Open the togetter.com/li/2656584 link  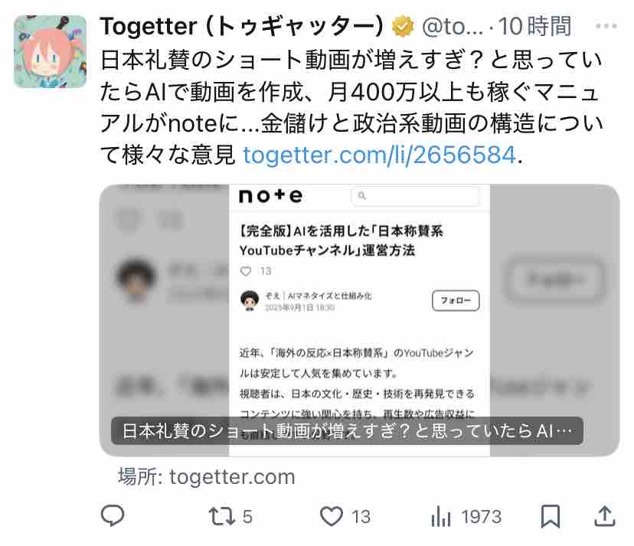pos(379,155)
